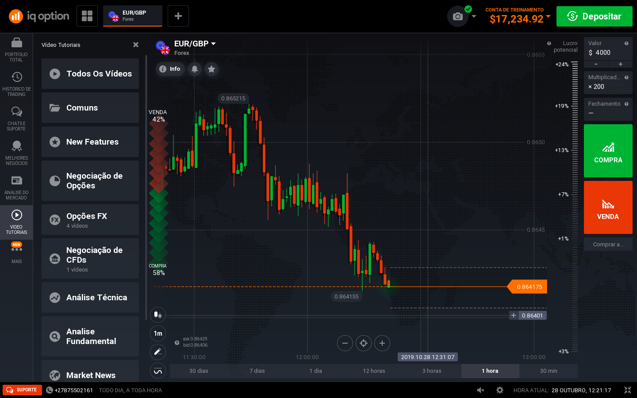Open the multi-chart grid layout icon
This screenshot has height=398, width=637.
click(x=87, y=16)
